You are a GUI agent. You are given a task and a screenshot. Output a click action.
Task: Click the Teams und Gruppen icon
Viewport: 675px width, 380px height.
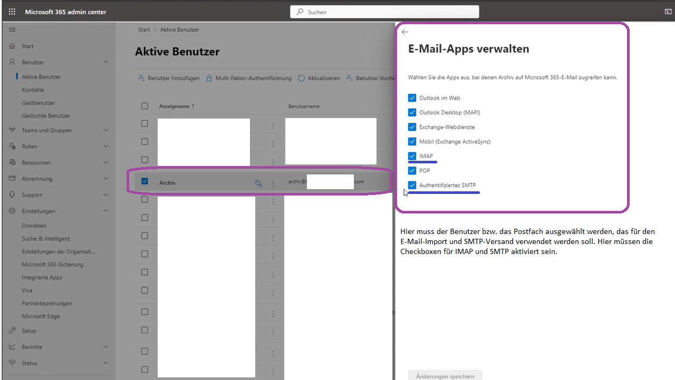pos(13,130)
